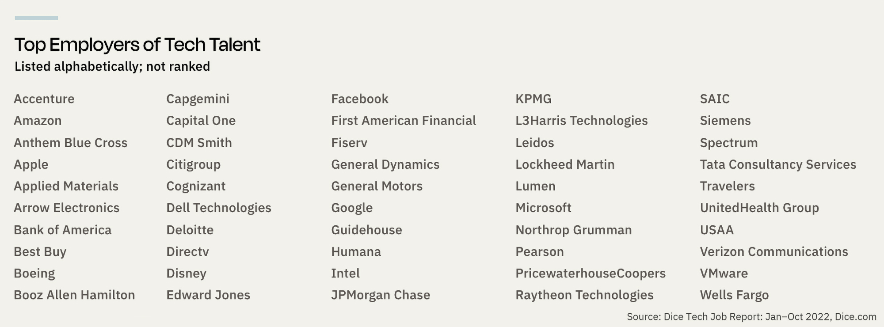Select Lockheed Martin entry

(x=565, y=164)
